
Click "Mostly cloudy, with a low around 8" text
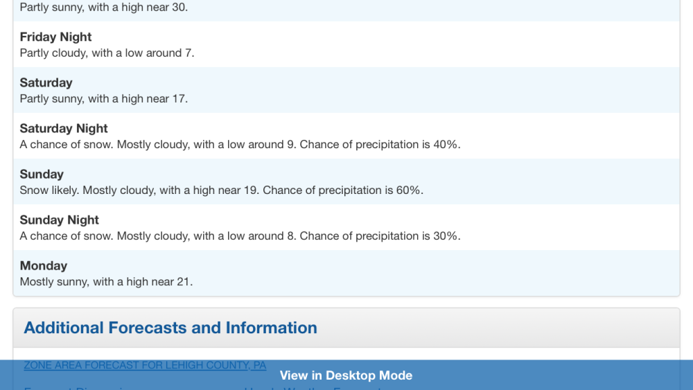206,236
